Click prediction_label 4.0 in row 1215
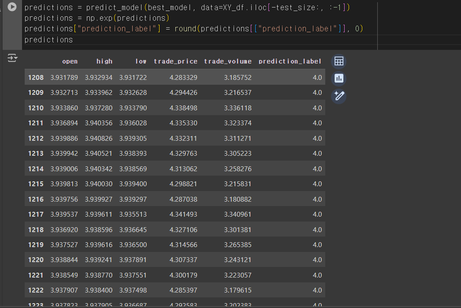The image size is (461, 308). [x=317, y=184]
